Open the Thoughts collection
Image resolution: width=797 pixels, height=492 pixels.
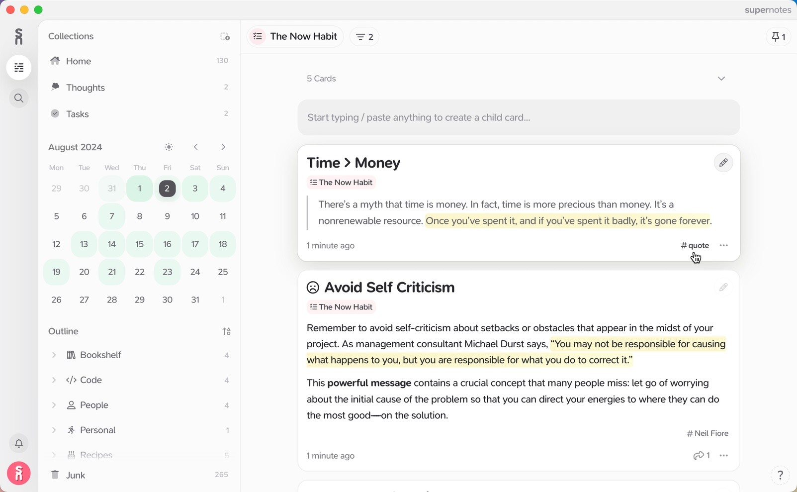point(86,88)
